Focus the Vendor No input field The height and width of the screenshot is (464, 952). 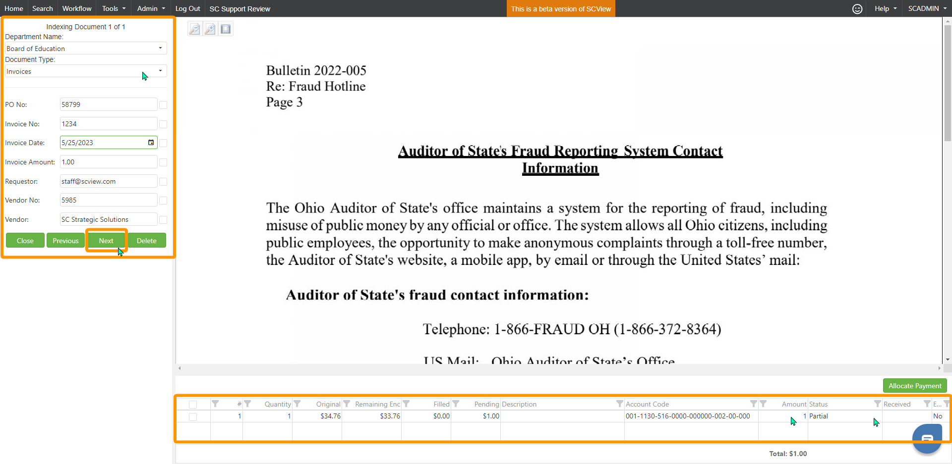click(x=109, y=200)
